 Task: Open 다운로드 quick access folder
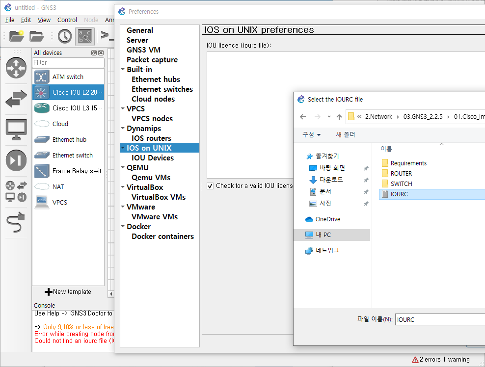point(331,180)
